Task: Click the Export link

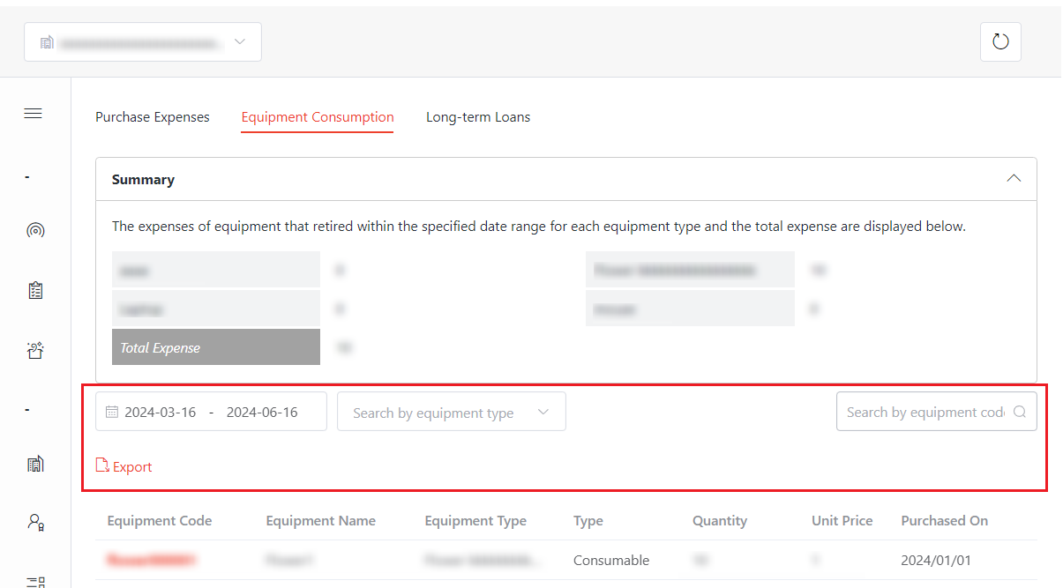Action: coord(124,466)
